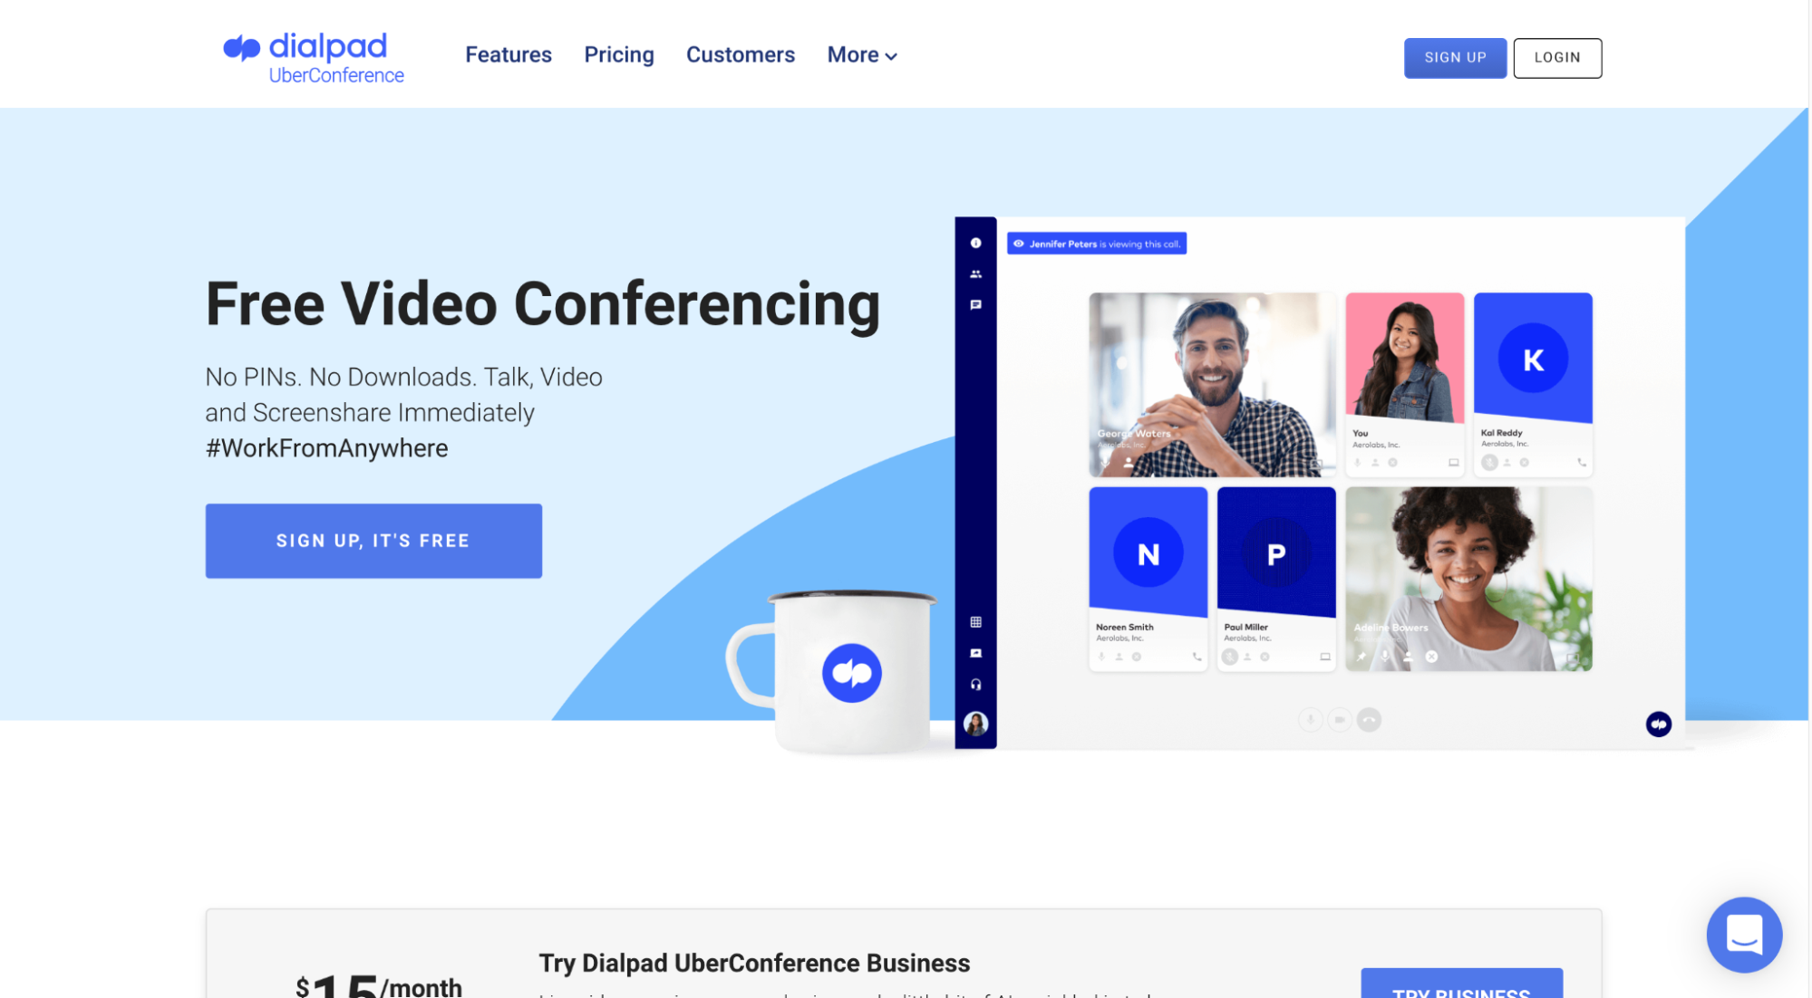Viewport: 1812px width, 998px height.
Task: Click the screen share icon in call sidebar
Action: point(975,653)
